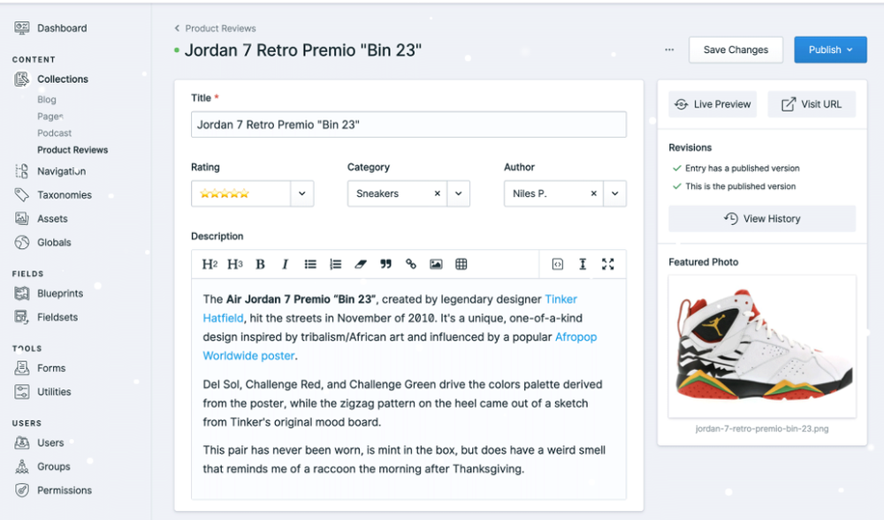Click the text cursor icon in the editor toolbar

pos(583,264)
